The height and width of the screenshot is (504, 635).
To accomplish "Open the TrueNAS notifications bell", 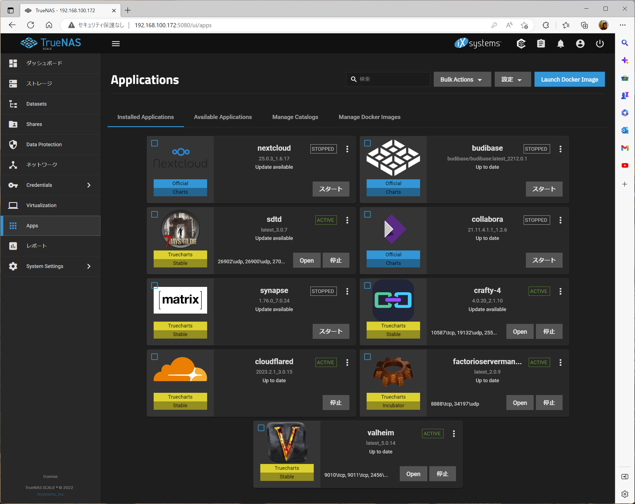I will pos(560,43).
